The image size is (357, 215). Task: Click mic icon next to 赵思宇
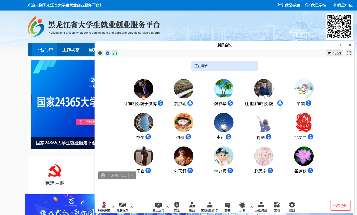270,170
